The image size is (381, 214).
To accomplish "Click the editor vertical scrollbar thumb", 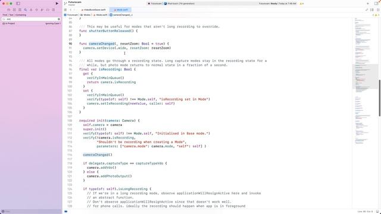I will click(x=380, y=97).
